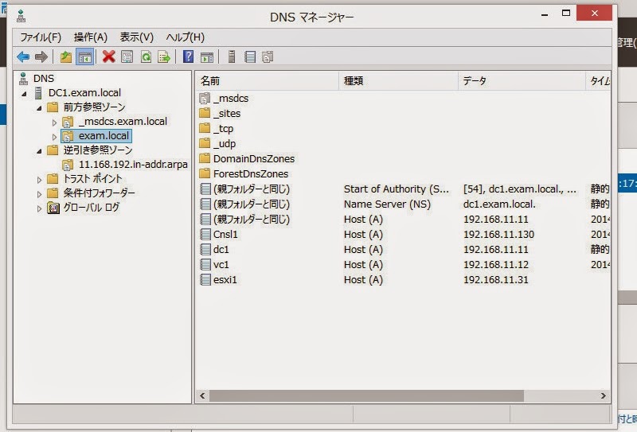Collapse the 前方参照ゾーン folder

[x=39, y=108]
